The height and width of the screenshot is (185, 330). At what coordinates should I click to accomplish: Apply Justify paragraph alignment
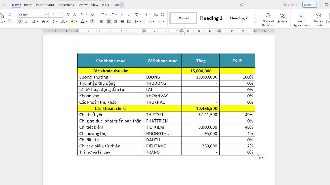coord(122,21)
